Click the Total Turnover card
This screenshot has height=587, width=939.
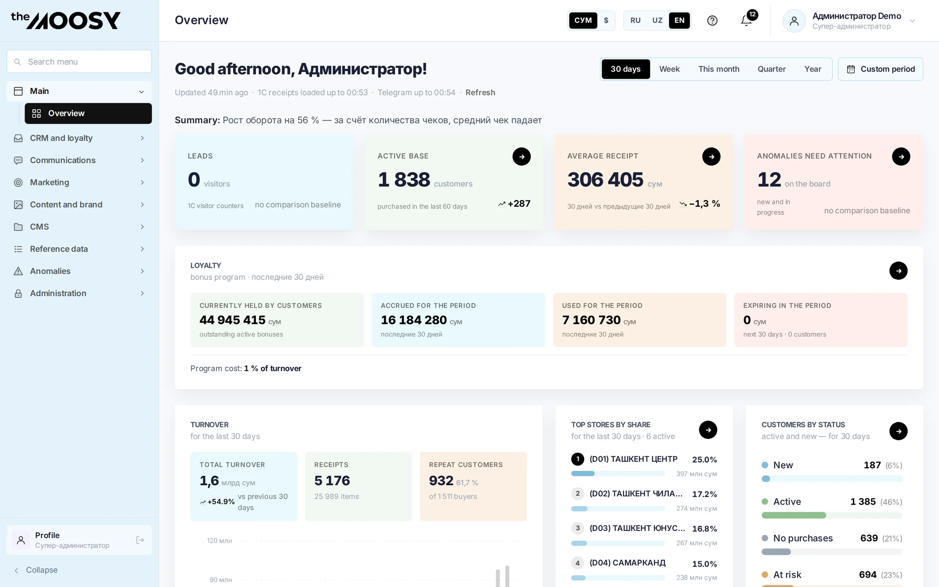coord(243,486)
